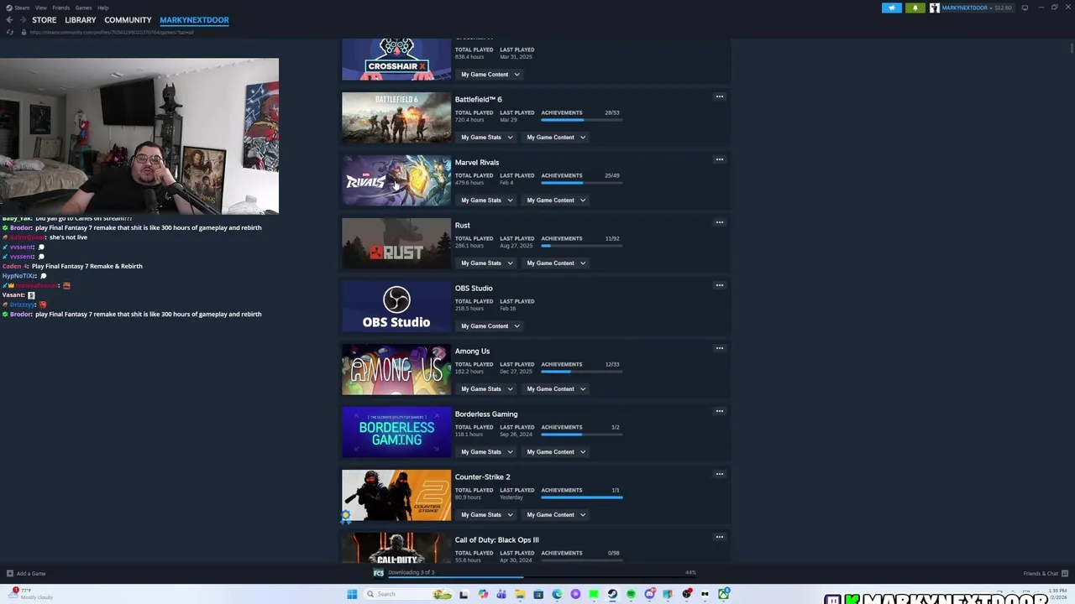The image size is (1075, 604).
Task: Expand My Game Content for Counter-Strike 2
Action: [556, 515]
